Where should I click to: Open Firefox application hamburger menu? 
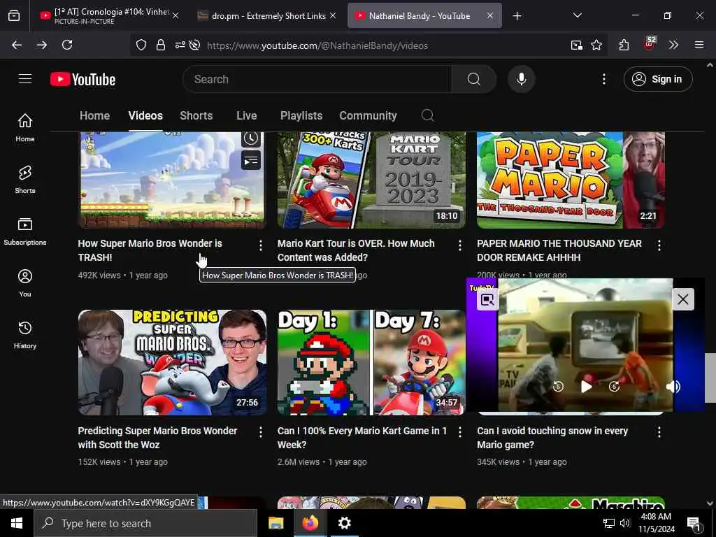699,45
